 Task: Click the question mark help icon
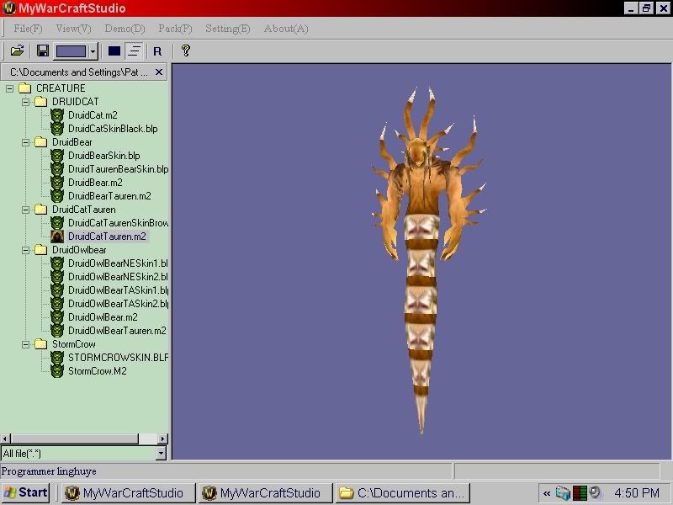point(186,50)
